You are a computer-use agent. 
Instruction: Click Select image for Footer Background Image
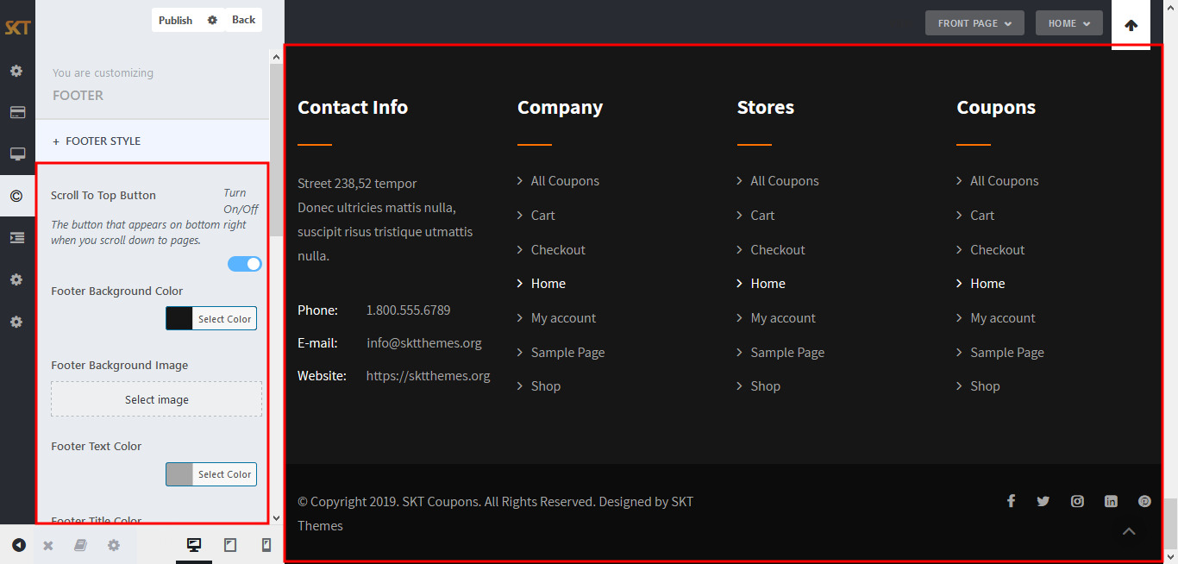(156, 400)
